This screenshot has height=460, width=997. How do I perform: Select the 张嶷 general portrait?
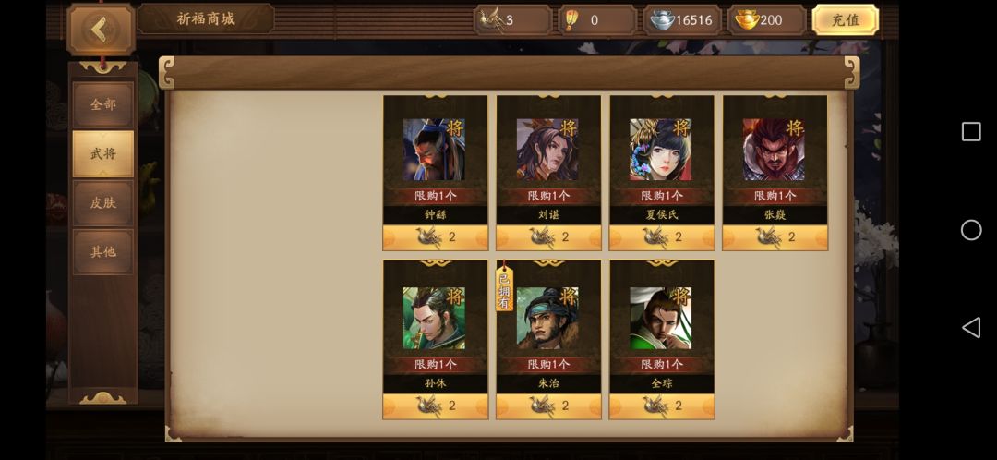click(x=774, y=150)
